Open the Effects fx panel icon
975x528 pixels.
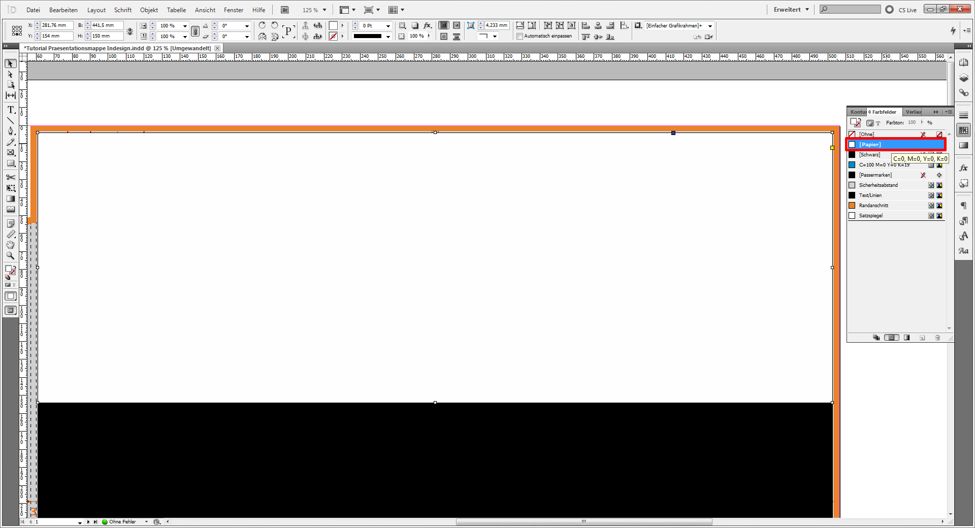[964, 168]
